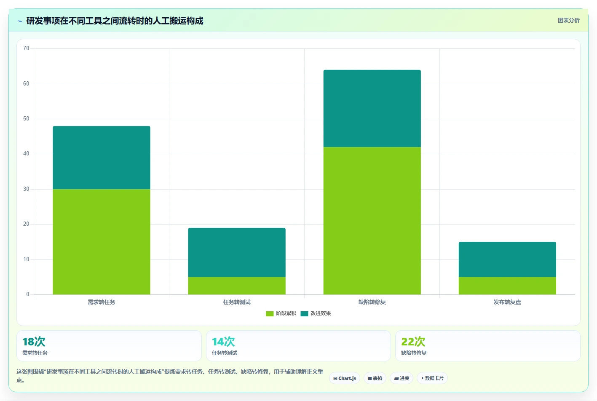Click the green bar segment for 任务转测试
The width and height of the screenshot is (597, 401).
click(x=237, y=286)
